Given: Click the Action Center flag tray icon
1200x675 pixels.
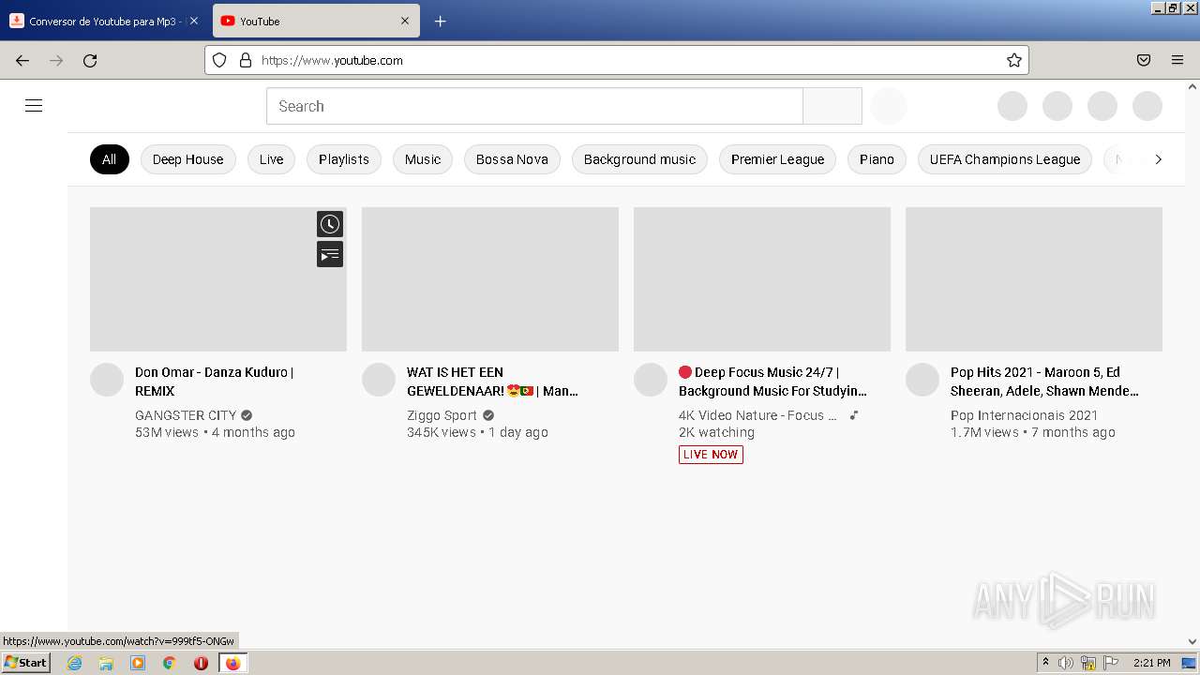Looking at the screenshot, I should (1111, 663).
